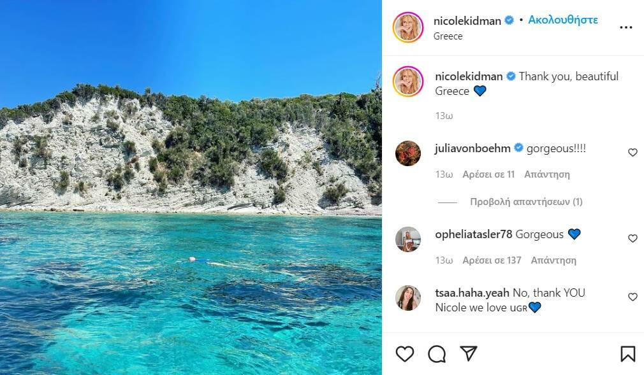The height and width of the screenshot is (375, 644).
Task: Open the three-dot more options menu
Action: tap(626, 27)
